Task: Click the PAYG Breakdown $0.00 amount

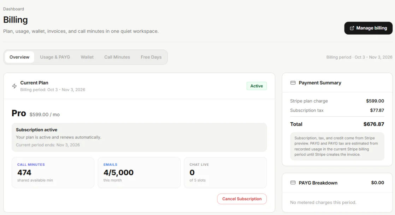Action: [x=377, y=183]
